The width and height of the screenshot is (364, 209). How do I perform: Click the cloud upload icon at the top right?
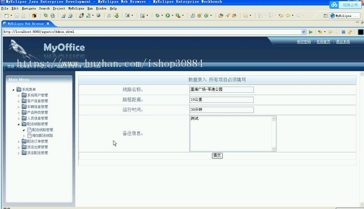point(334,4)
